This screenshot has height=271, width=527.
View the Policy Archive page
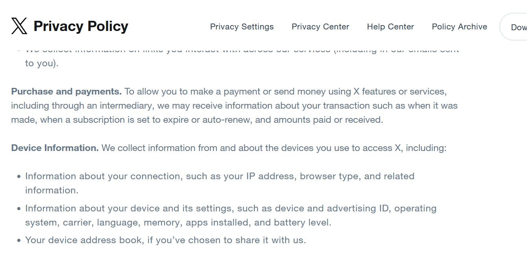point(459,27)
